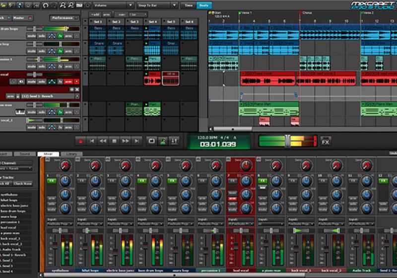Viewport: 397px width, 278px height.
Task: Mute the lead vocal track
Action: point(31,81)
